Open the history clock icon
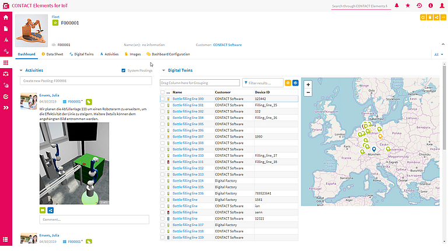This screenshot has width=448, height=251. click(419, 6)
